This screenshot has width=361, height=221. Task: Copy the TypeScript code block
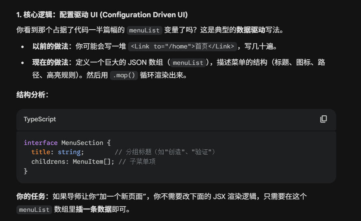(323, 119)
